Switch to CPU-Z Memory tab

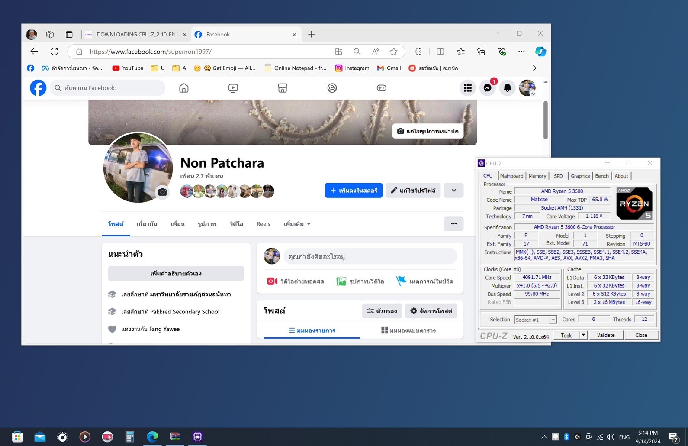537,176
